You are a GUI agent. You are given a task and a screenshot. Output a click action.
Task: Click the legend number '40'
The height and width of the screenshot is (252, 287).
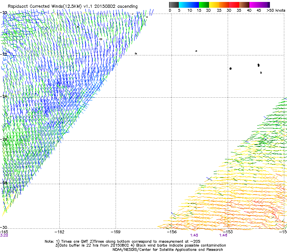click(249, 10)
